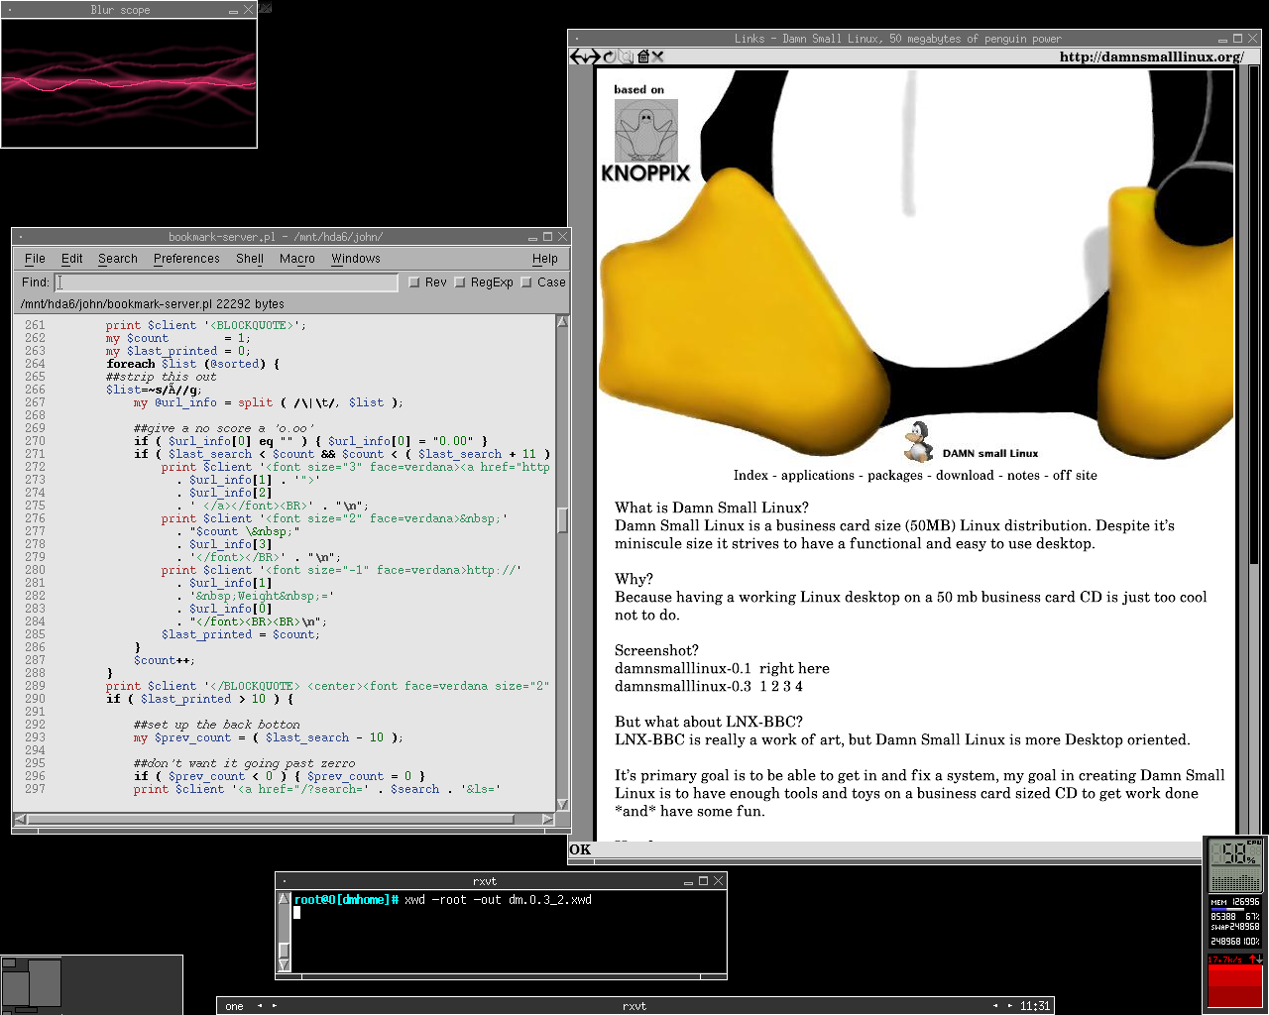
Task: Click line 287 '$count++;' in editor
Action: tap(164, 660)
